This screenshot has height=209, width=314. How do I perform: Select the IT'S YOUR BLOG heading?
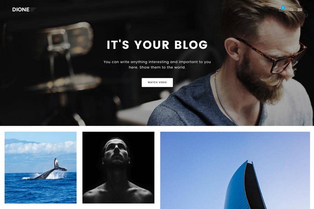point(157,44)
